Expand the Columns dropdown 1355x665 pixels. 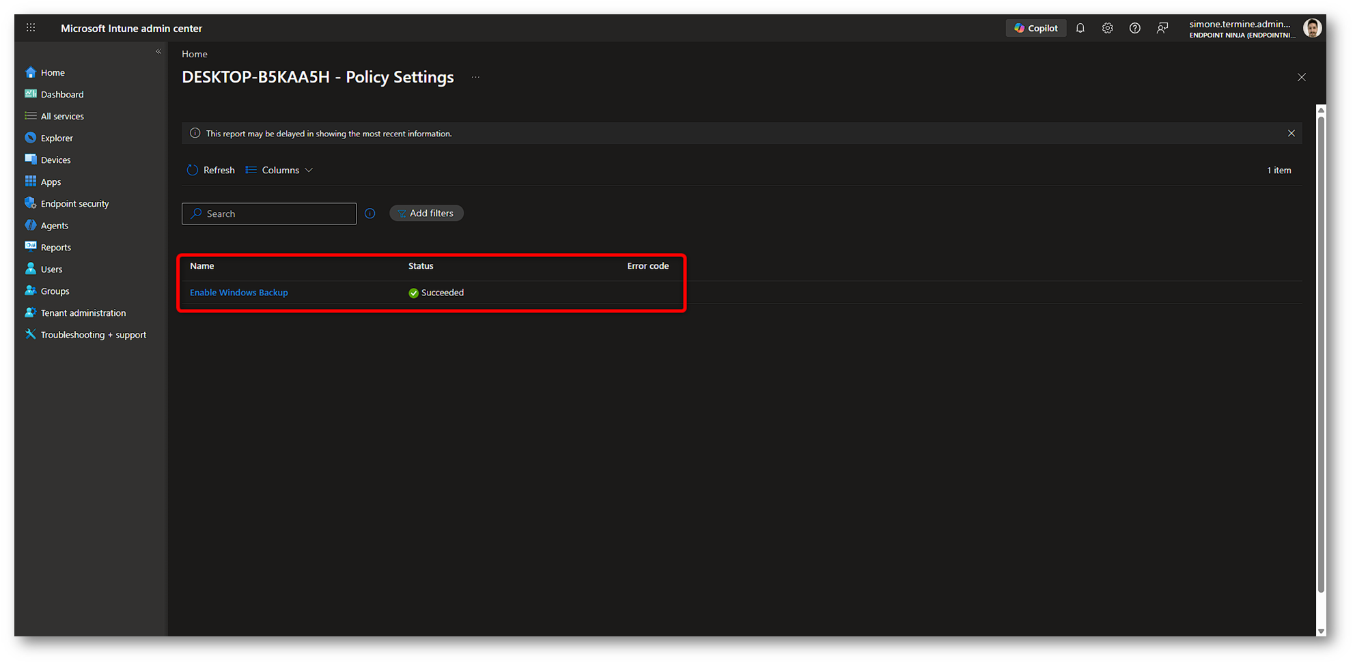tap(279, 171)
